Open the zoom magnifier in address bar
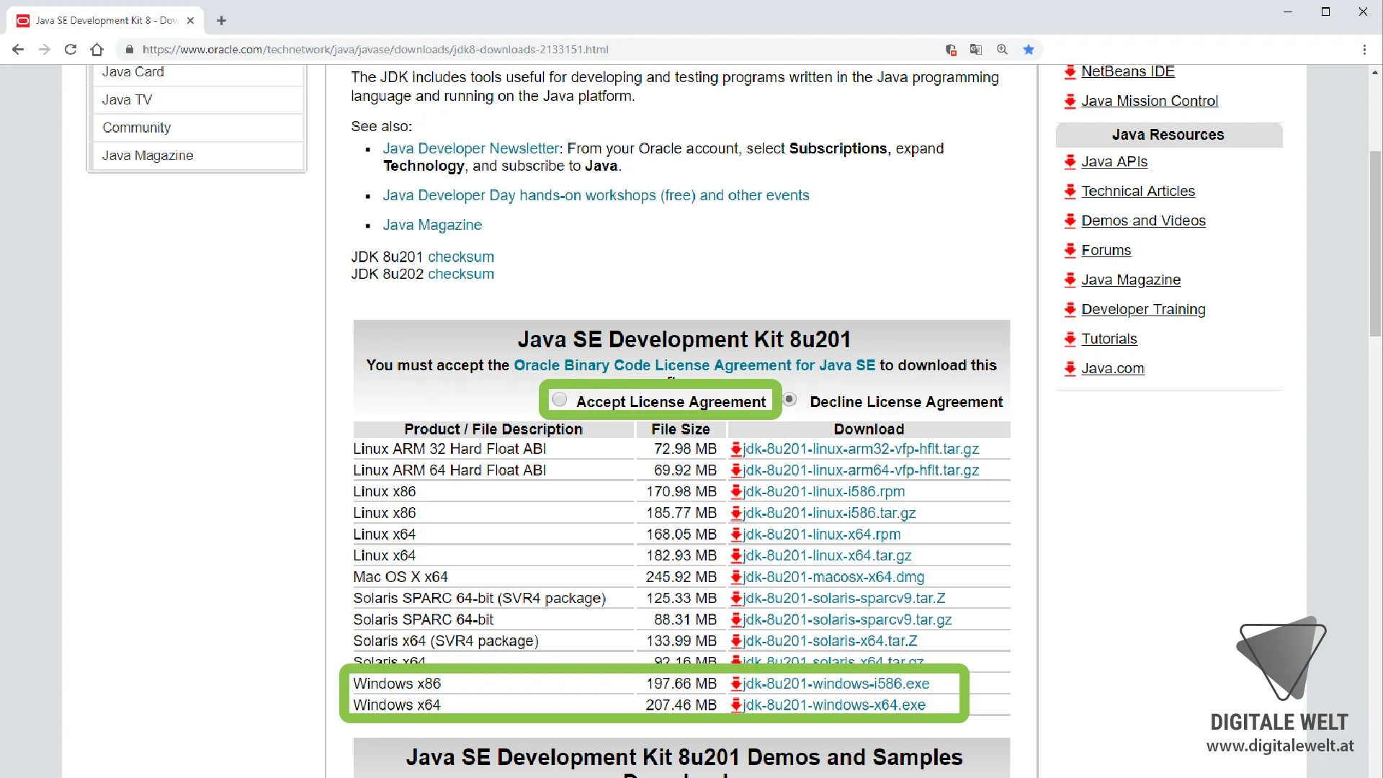Viewport: 1383px width, 778px height. coord(1002,50)
